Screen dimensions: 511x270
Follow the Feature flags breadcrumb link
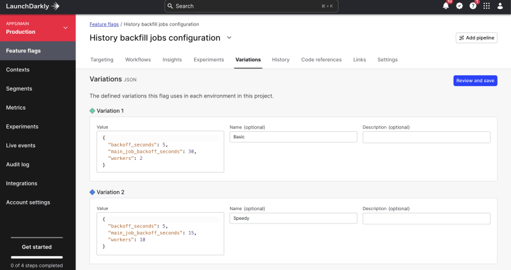point(104,24)
